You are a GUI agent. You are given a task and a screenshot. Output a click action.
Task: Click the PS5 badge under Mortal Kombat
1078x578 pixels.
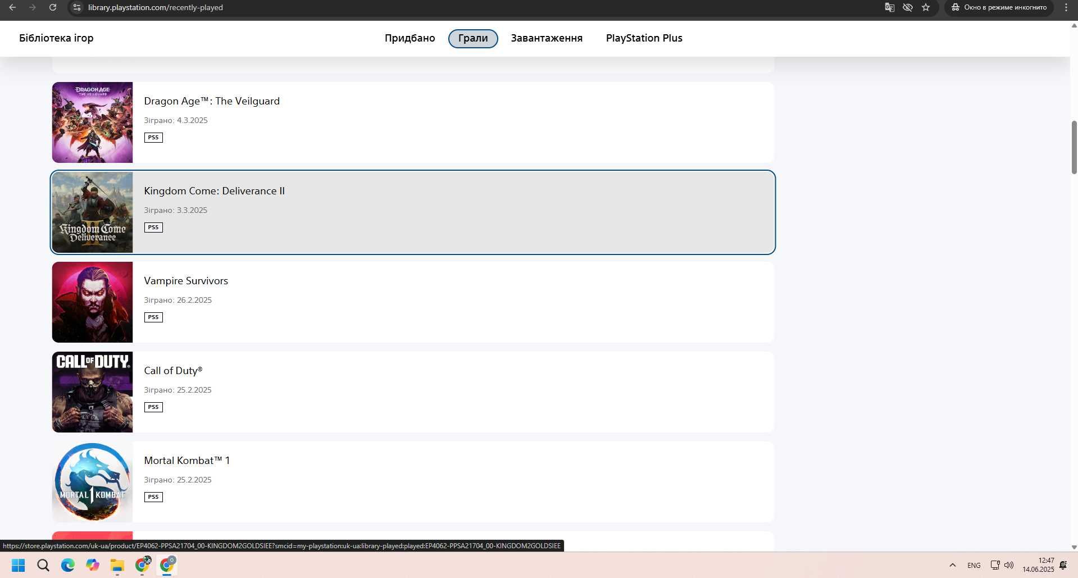coord(153,497)
